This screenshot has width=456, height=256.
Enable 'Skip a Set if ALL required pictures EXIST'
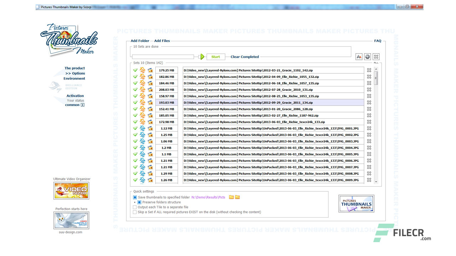click(x=135, y=212)
